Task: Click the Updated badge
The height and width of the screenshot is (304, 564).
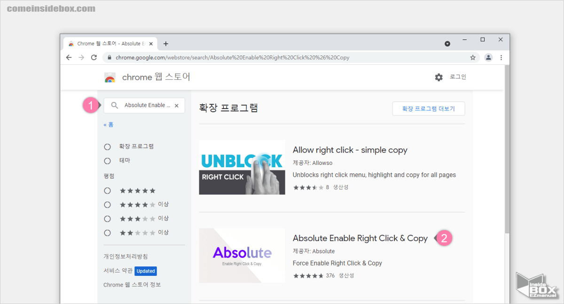Action: 146,271
